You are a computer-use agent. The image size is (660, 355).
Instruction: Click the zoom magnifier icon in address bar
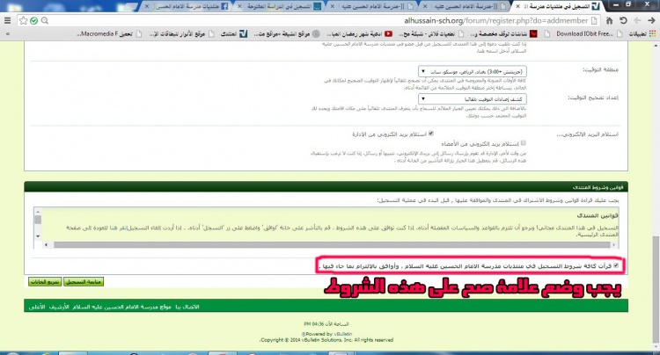(x=45, y=20)
